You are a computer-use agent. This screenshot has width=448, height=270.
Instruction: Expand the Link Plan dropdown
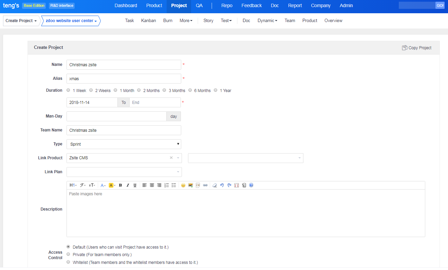(124, 172)
